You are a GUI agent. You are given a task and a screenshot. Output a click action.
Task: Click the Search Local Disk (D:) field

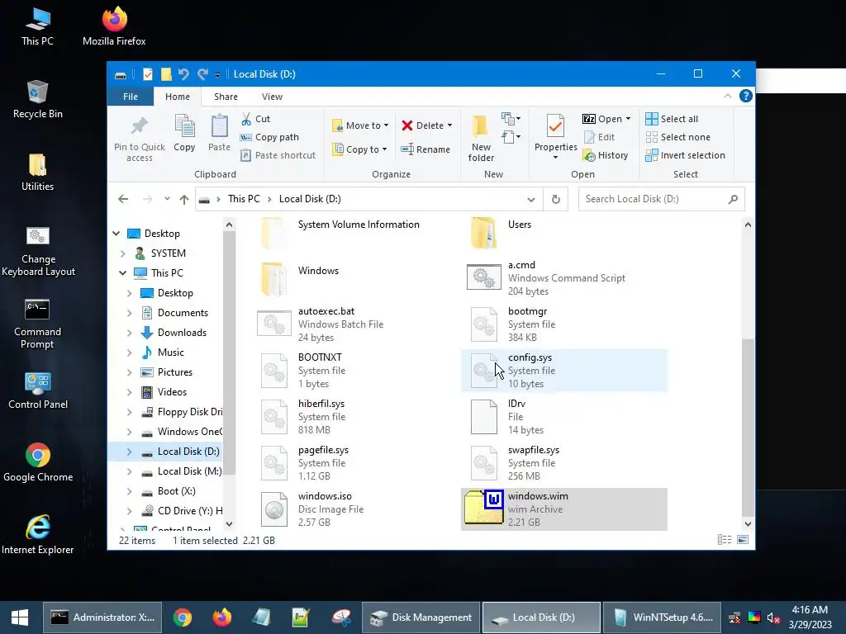click(661, 199)
